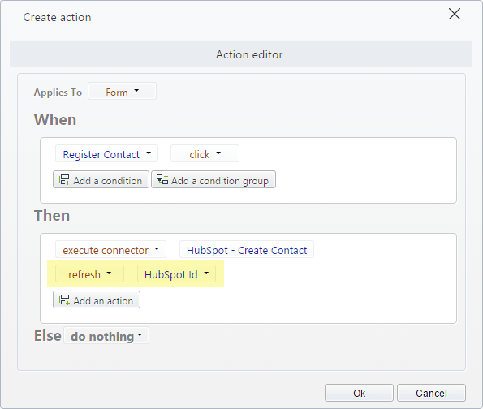Viewport: 483px width, 409px height.
Task: Click the Add an action label
Action: pyautogui.click(x=103, y=300)
